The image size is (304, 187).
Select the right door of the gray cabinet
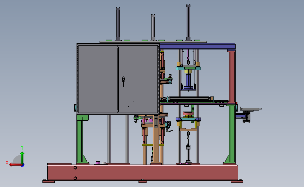138,79
